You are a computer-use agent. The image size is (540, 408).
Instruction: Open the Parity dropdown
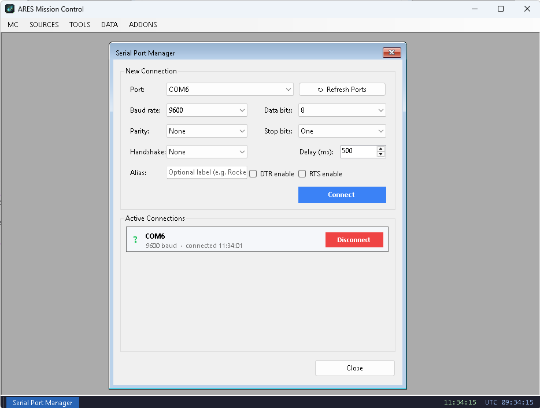206,131
